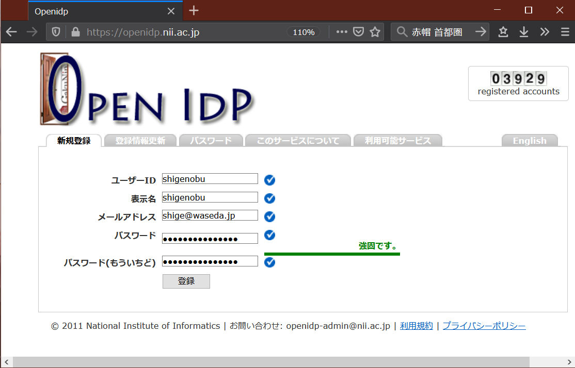Bookmark this page with the star icon
The width and height of the screenshot is (575, 368).
[x=375, y=32]
